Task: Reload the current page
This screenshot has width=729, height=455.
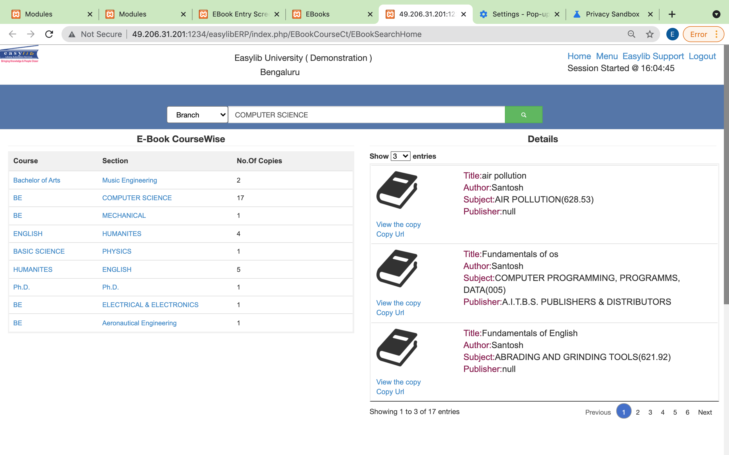Action: [49, 34]
